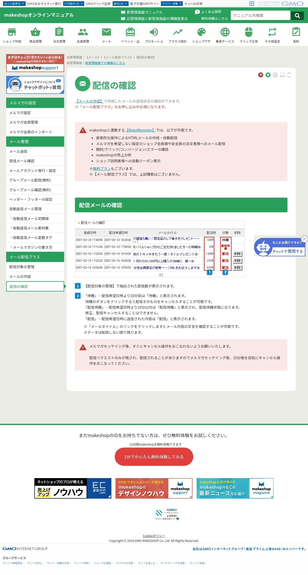Open よくある質問 link

208,12
